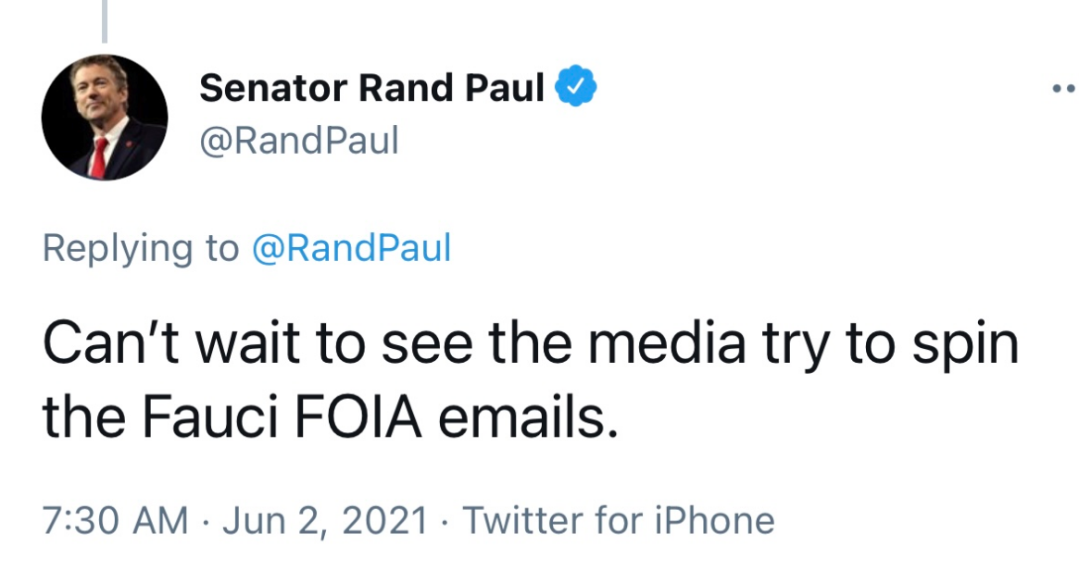The width and height of the screenshot is (1079, 584).
Task: Select the gray @RandPaul handle below name
Action: click(x=299, y=141)
